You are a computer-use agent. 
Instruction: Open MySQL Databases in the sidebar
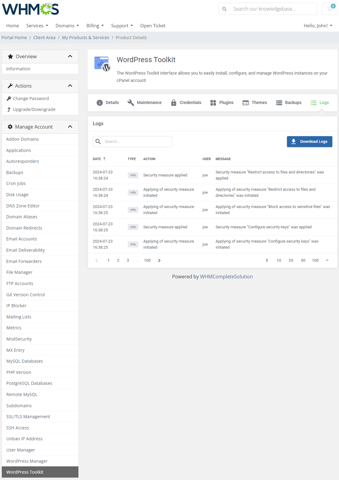click(x=40, y=361)
